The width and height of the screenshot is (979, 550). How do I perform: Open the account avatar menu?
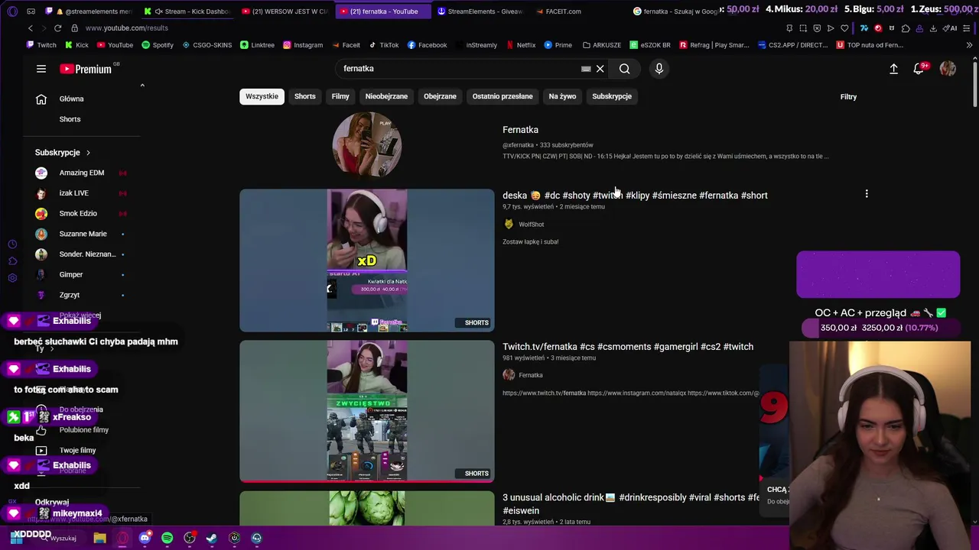(x=948, y=69)
